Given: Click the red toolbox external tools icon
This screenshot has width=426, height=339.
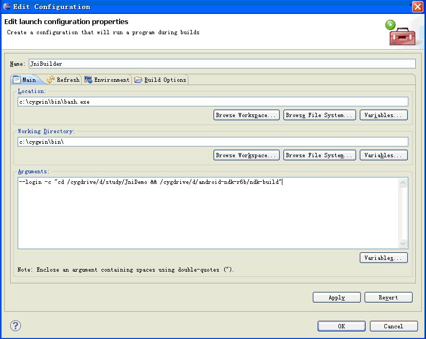Looking at the screenshot, I should pos(402,36).
